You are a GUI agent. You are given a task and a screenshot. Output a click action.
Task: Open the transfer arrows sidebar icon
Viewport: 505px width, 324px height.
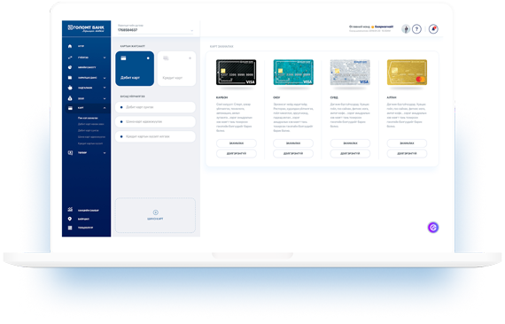click(70, 58)
